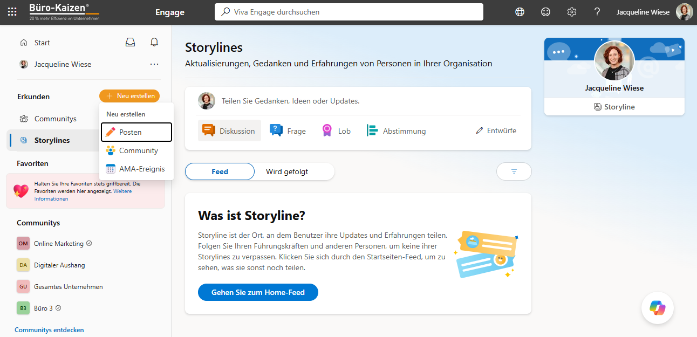Viewport: 697px width, 337px height.
Task: Switch to the Feed view
Action: pos(220,171)
